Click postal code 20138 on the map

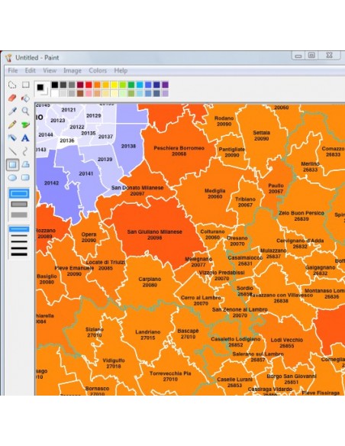[x=128, y=146]
